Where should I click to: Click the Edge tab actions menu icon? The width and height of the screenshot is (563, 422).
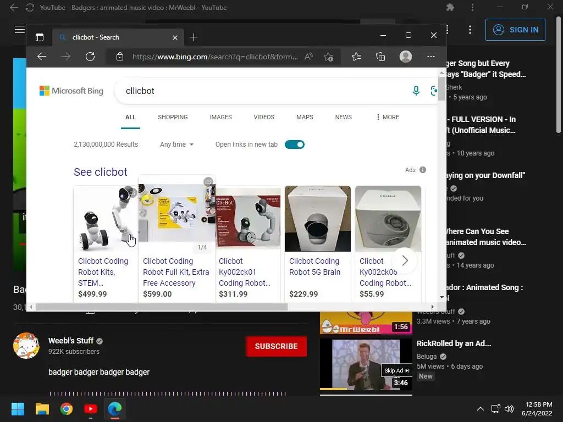coord(40,37)
